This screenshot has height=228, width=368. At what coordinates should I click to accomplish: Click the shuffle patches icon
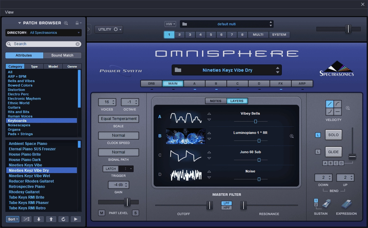coord(27,219)
